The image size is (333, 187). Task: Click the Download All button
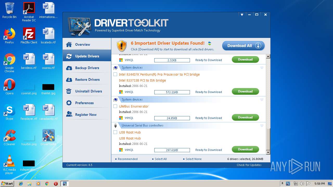[x=243, y=46]
